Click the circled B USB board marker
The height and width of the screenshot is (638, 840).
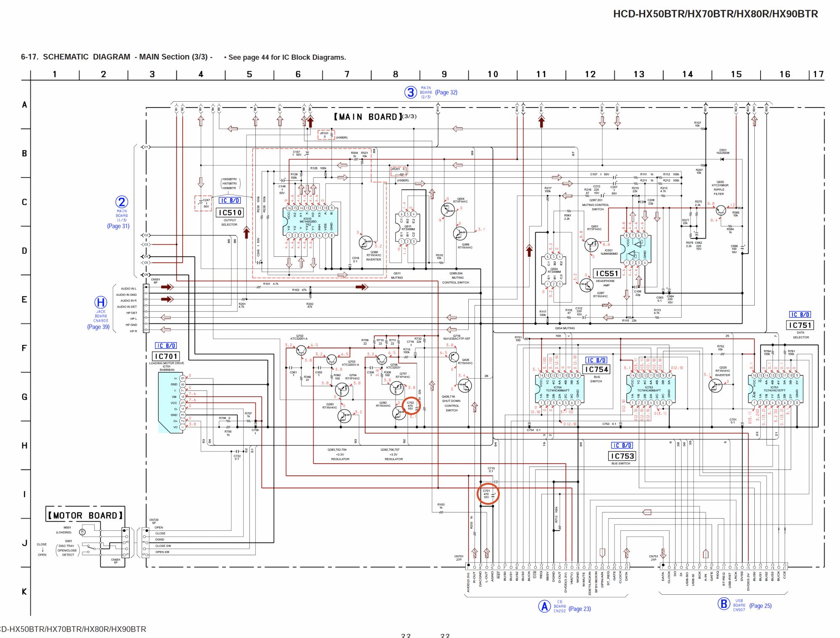click(x=724, y=604)
